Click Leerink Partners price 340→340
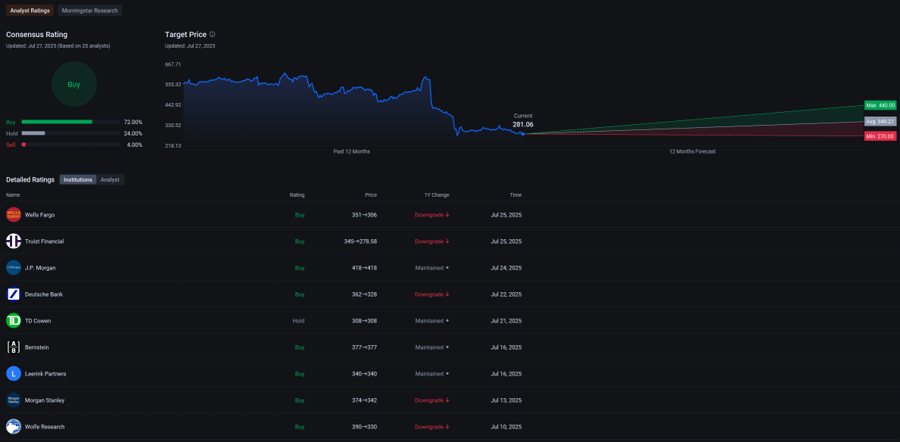Screen dimensions: 900x442 365,374
